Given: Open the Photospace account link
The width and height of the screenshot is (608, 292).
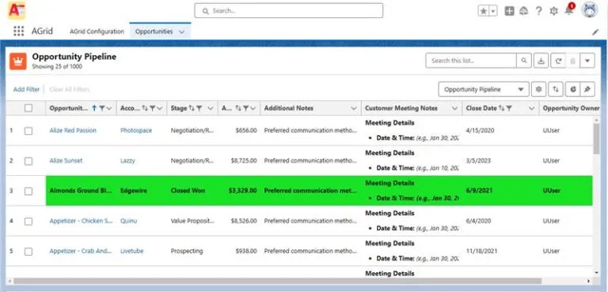Looking at the screenshot, I should (136, 130).
